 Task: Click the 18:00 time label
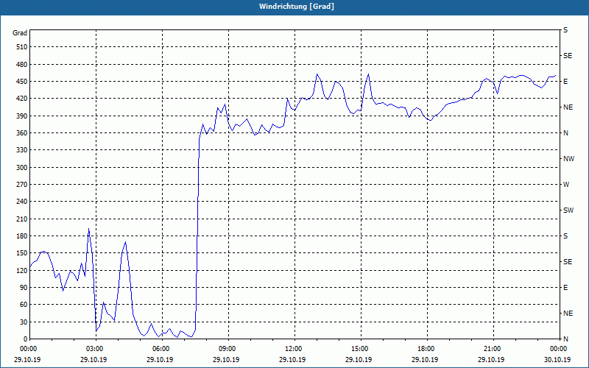point(426,349)
